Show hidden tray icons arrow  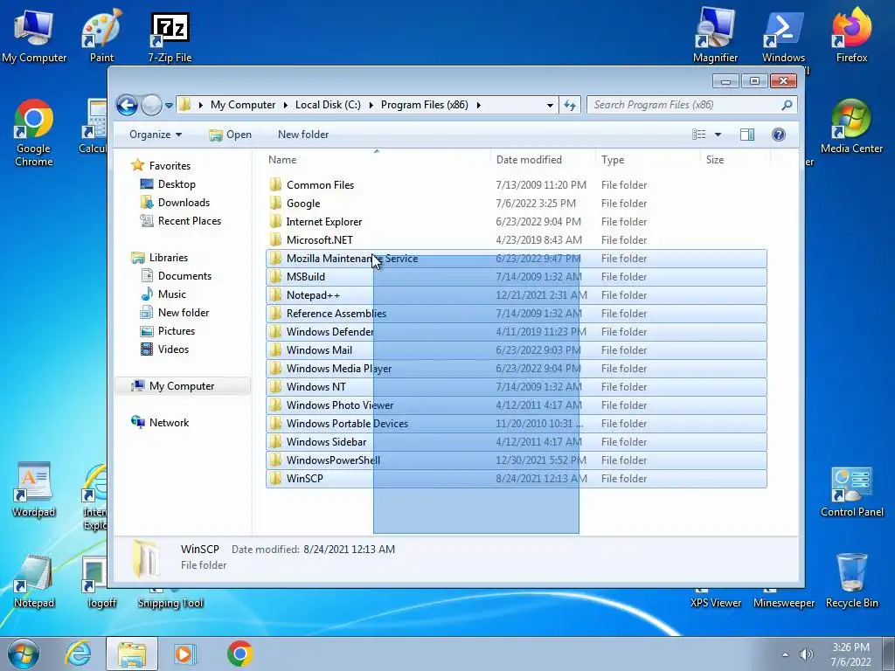point(786,654)
